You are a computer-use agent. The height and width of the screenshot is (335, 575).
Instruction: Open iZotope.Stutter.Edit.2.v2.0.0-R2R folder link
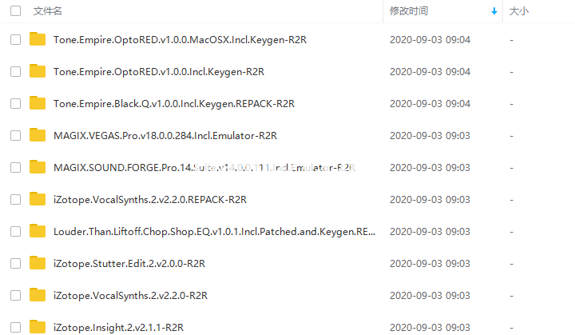[129, 263]
